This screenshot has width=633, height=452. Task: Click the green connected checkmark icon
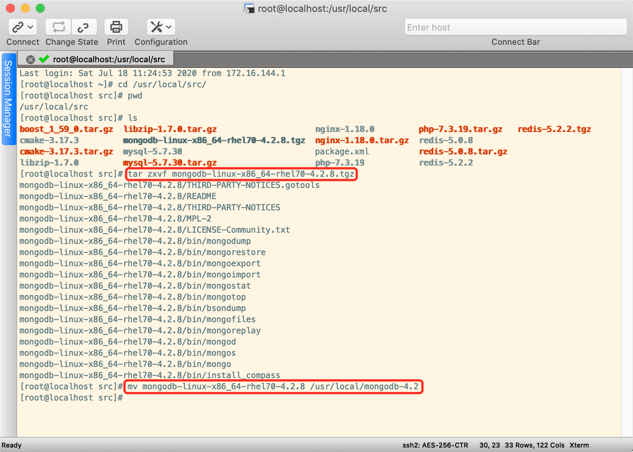(x=44, y=59)
